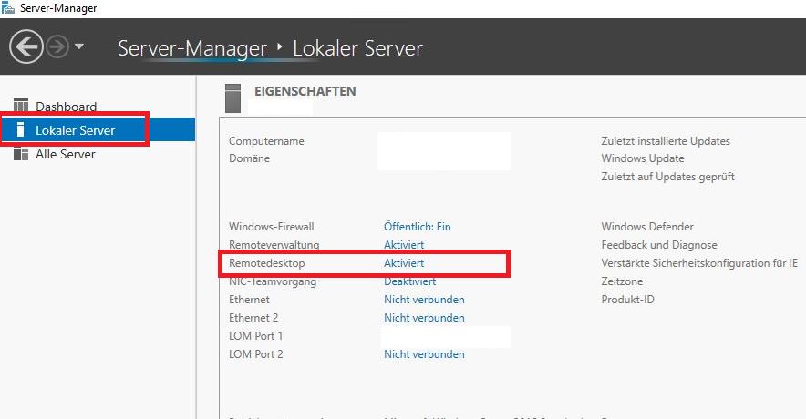The height and width of the screenshot is (419, 806).
Task: Click 'Server-Manager' in the breadcrumb header
Action: click(192, 47)
